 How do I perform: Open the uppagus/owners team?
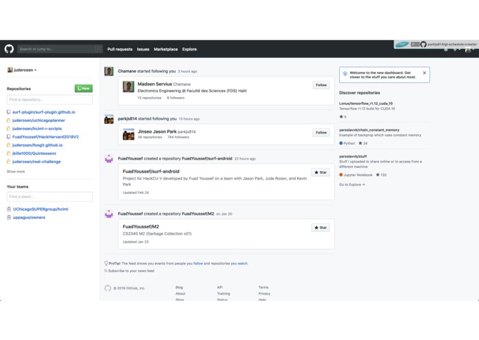(29, 217)
